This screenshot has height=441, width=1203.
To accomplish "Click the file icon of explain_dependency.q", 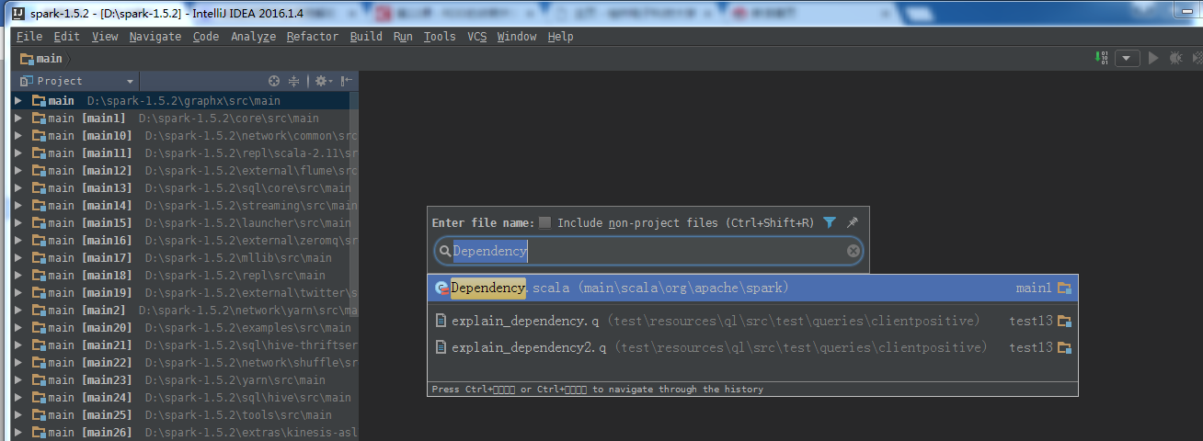I will (x=441, y=321).
